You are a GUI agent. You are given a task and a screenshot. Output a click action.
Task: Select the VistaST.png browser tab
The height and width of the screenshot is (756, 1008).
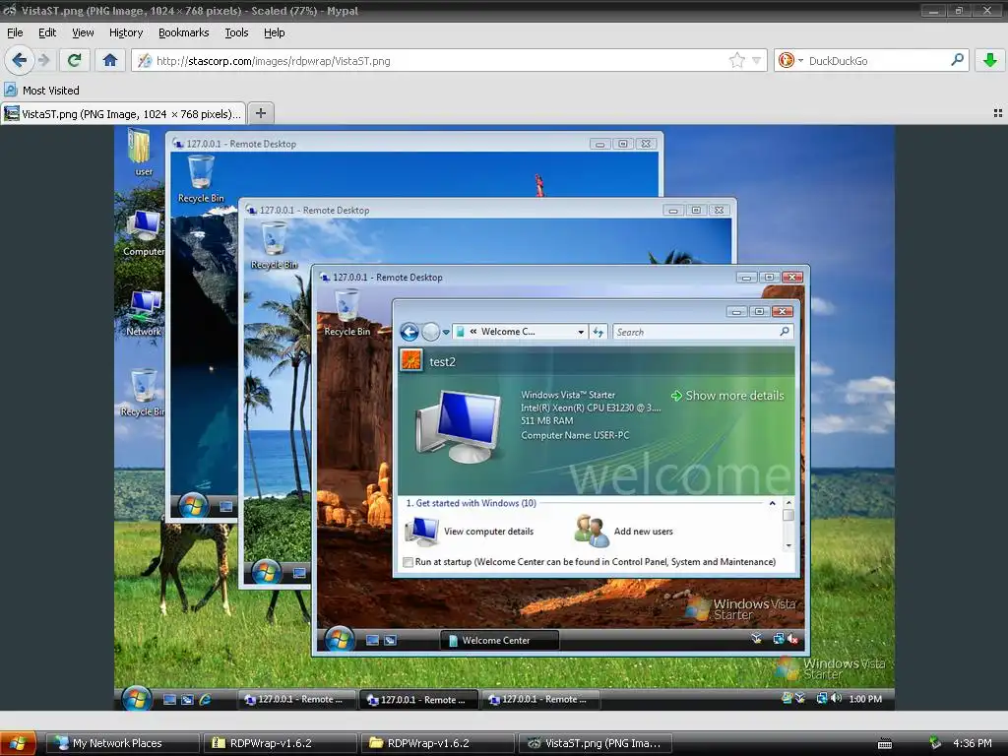(123, 114)
